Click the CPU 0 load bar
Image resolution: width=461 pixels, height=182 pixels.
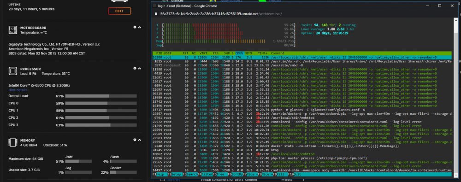(x=101, y=104)
